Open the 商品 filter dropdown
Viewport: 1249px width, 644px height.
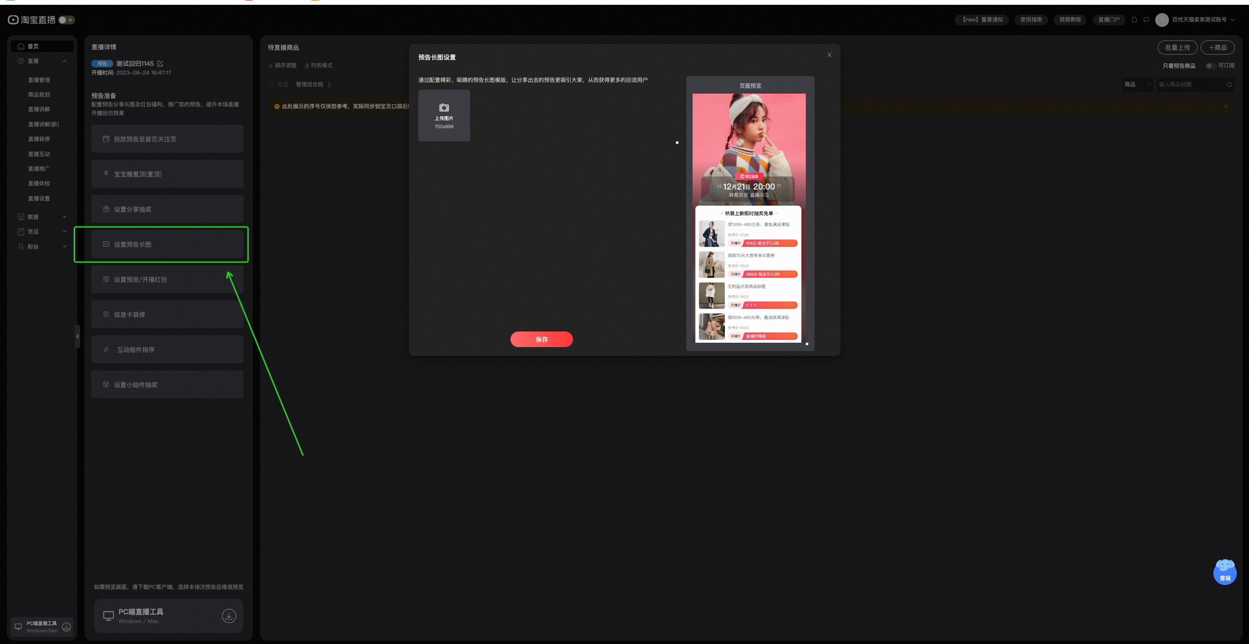tap(1138, 85)
